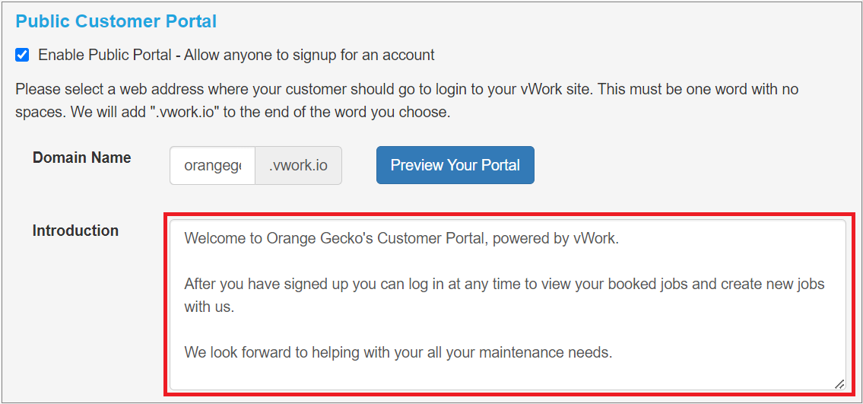Click the ".vwork.io" domain suffix
The width and height of the screenshot is (863, 404).
click(x=298, y=165)
